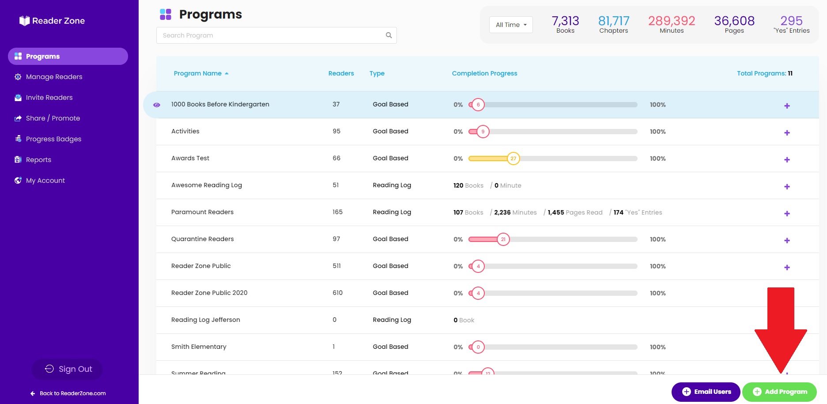This screenshot has width=827, height=404.
Task: Expand the Paramount Readers row plus icon
Action: [x=787, y=214]
